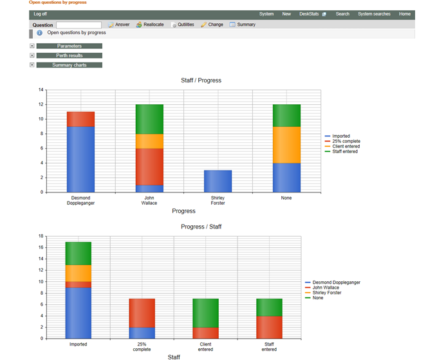446x363 pixels.
Task: Open the Search menu
Action: point(342,14)
